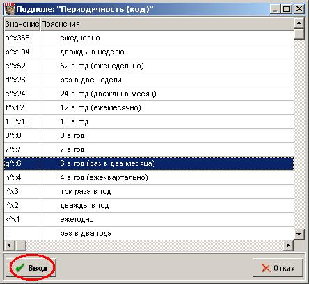Click the down arrow of vertical scrollbar

pyautogui.click(x=299, y=234)
